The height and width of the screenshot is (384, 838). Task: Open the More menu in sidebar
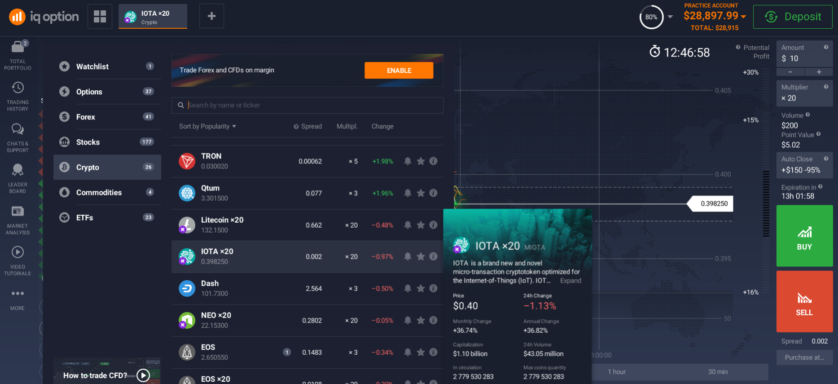18,300
